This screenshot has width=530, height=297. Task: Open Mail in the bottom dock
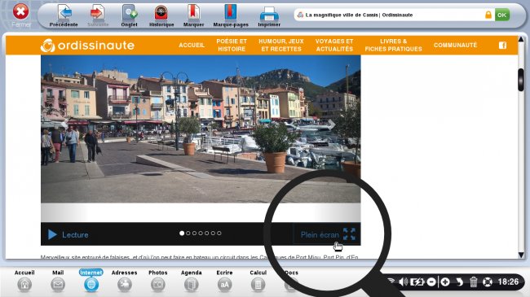click(x=58, y=281)
